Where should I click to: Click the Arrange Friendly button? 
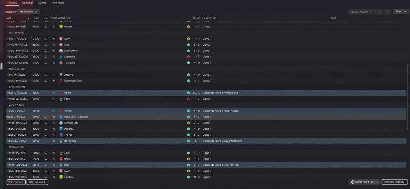coord(394,182)
